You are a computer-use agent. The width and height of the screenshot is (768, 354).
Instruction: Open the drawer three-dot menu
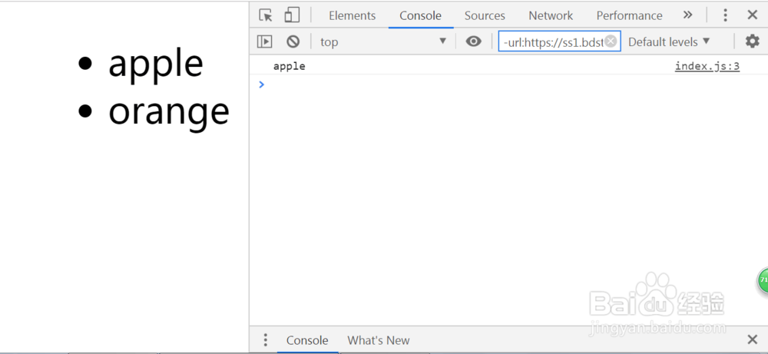pos(265,340)
